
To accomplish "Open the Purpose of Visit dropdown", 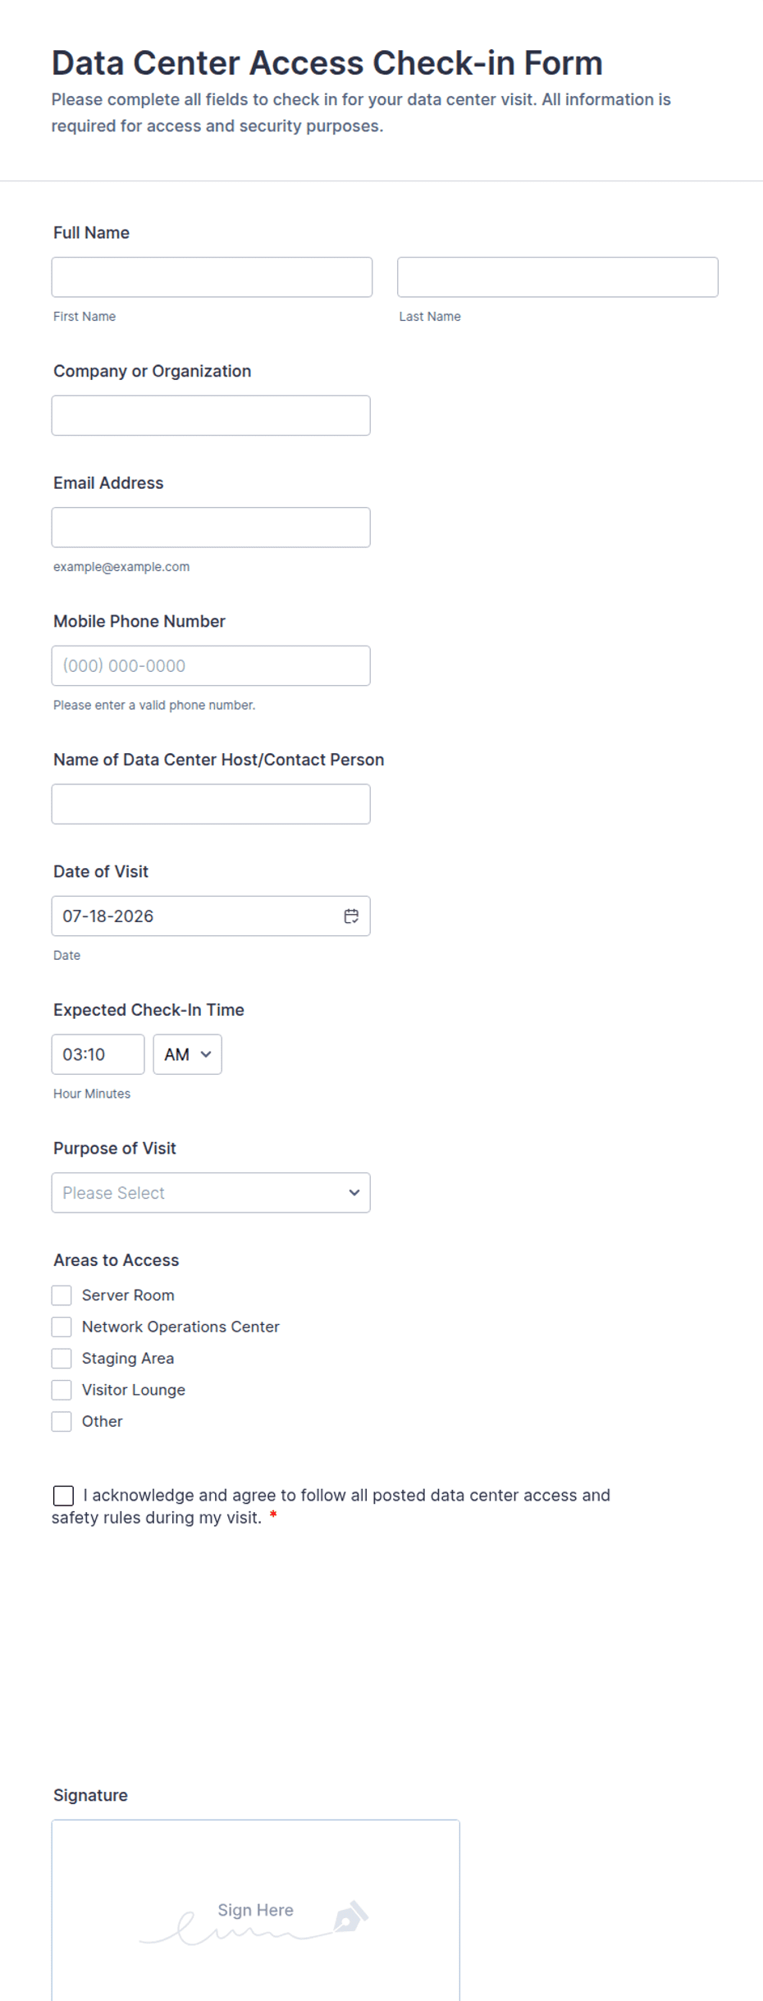I will click(211, 1193).
